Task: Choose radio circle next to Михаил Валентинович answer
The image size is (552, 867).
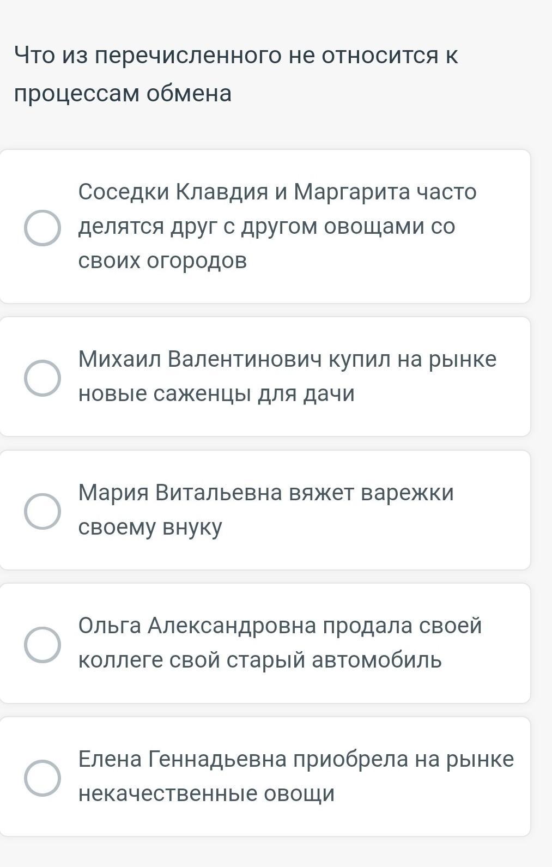Action: click(43, 378)
